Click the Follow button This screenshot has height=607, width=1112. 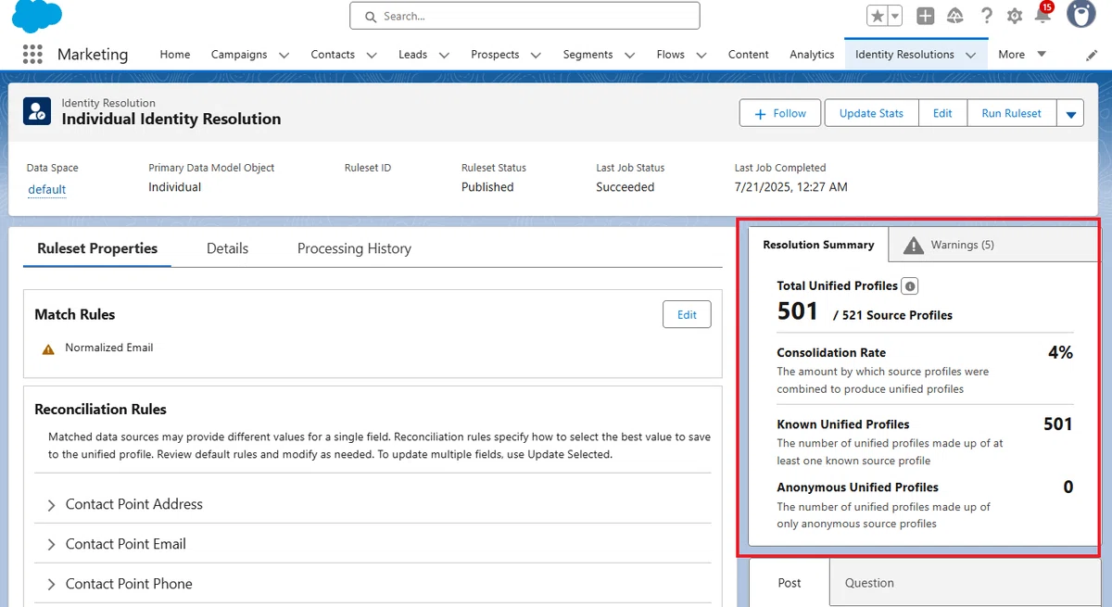780,113
